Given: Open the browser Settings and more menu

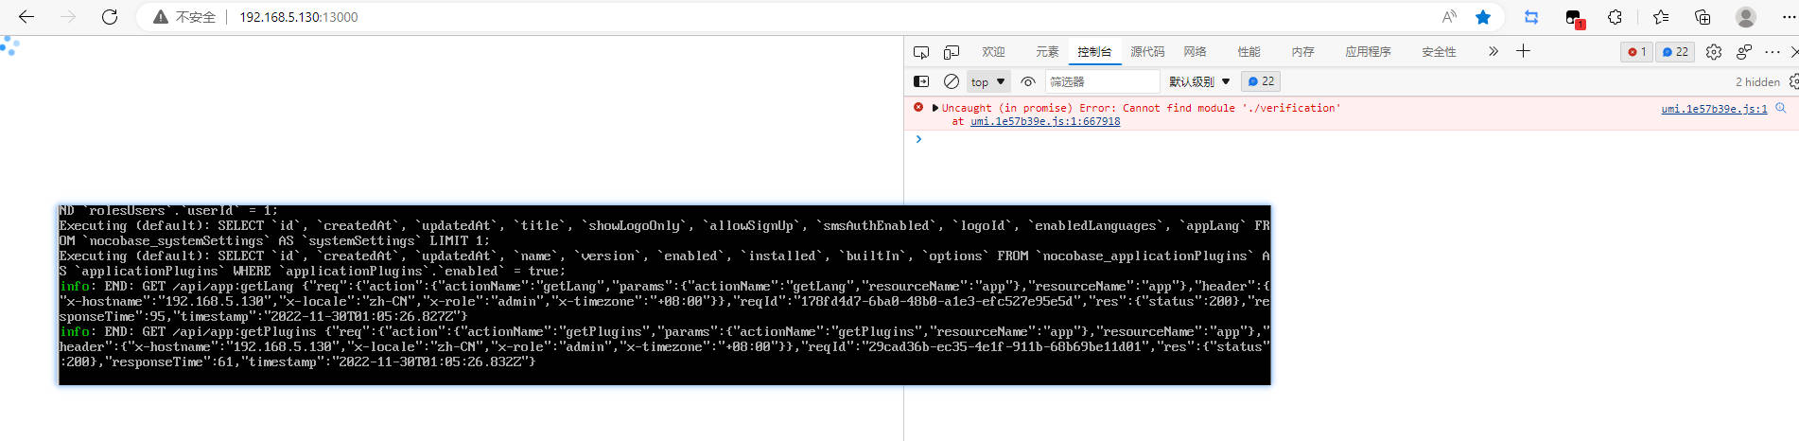Looking at the screenshot, I should pos(1789,17).
